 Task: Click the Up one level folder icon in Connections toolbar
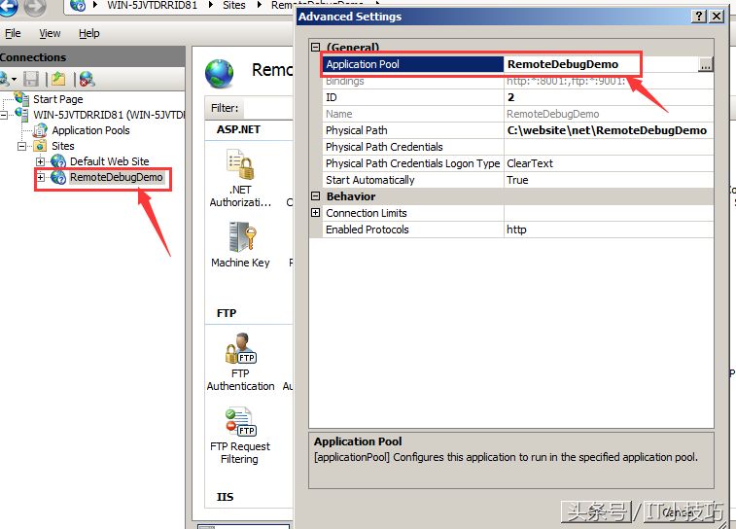pos(58,79)
